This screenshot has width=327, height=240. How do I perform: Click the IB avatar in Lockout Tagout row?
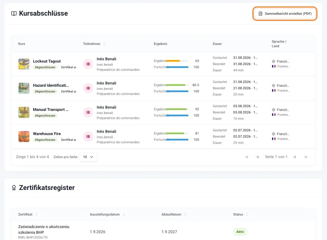tap(88, 64)
